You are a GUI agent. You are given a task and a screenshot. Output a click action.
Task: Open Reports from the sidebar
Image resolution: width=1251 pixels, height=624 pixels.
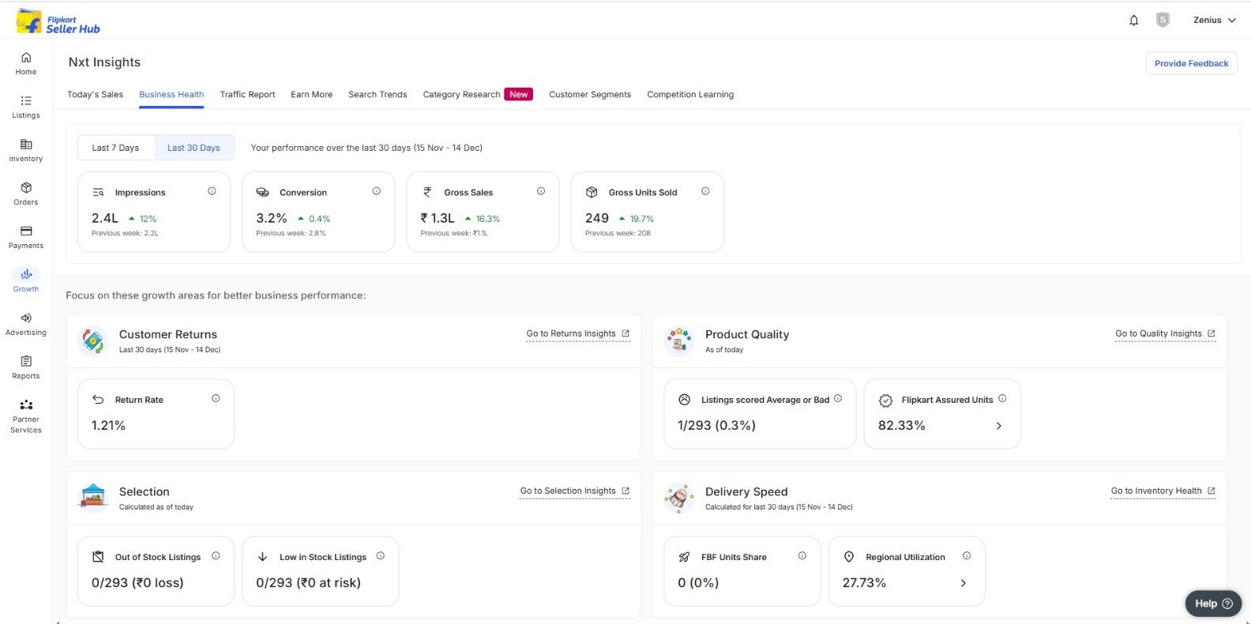(x=26, y=362)
